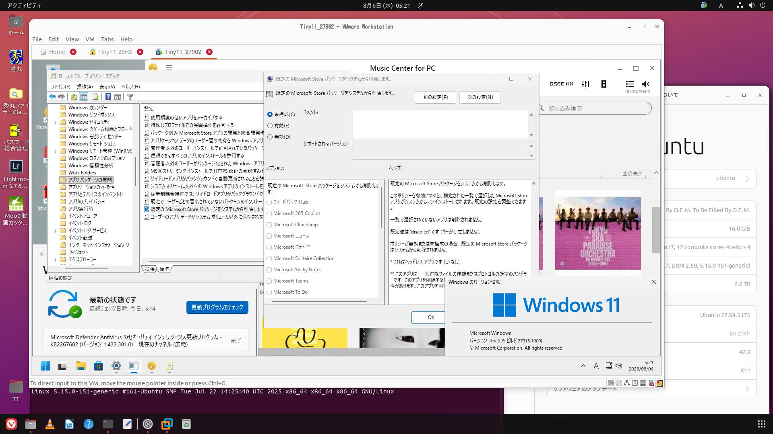Image resolution: width=773 pixels, height=434 pixels.
Task: Open the play queue list icon in Music Center
Action: [630, 84]
